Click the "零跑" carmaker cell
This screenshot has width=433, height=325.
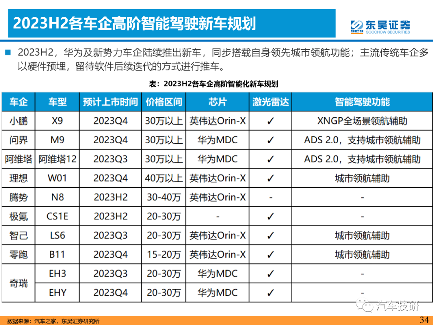[18, 254]
